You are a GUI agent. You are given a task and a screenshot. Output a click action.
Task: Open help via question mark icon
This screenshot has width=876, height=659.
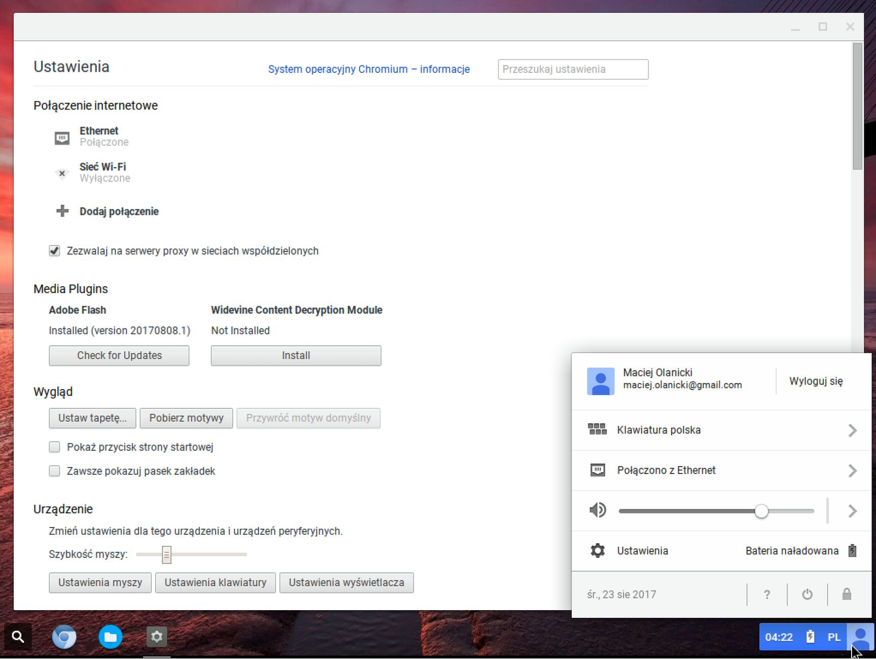coord(766,594)
